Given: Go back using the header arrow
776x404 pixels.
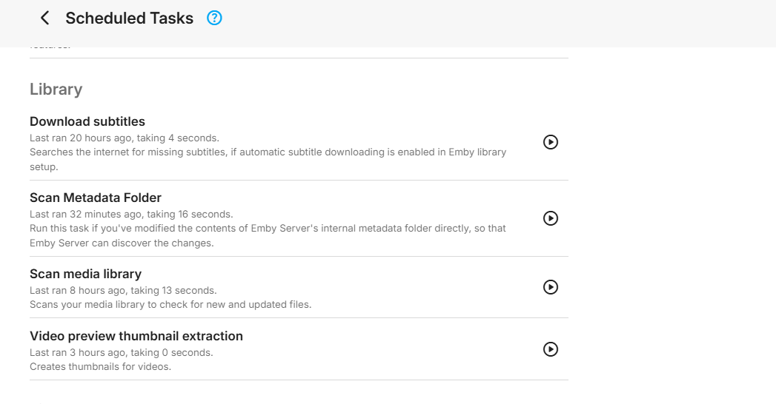Looking at the screenshot, I should [x=45, y=18].
